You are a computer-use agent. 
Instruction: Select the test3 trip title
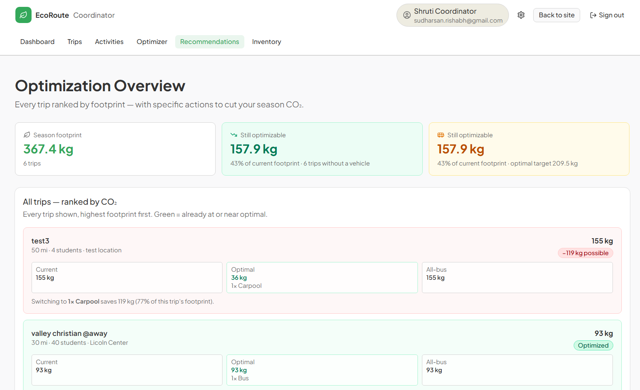pos(40,241)
